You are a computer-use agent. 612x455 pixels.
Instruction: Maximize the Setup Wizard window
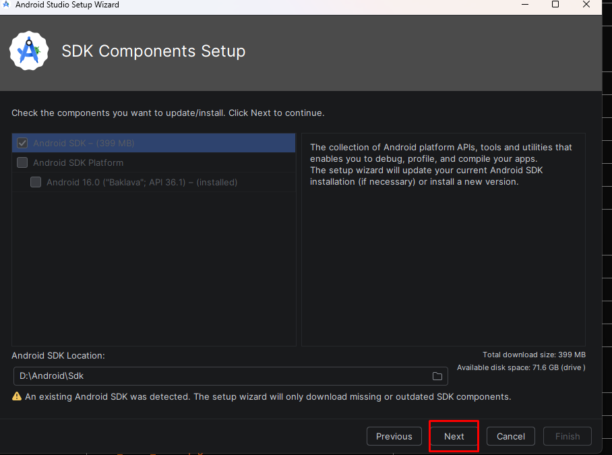[555, 5]
